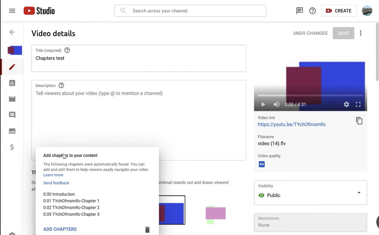
Task: Open the youtu.be video link
Action: click(292, 124)
